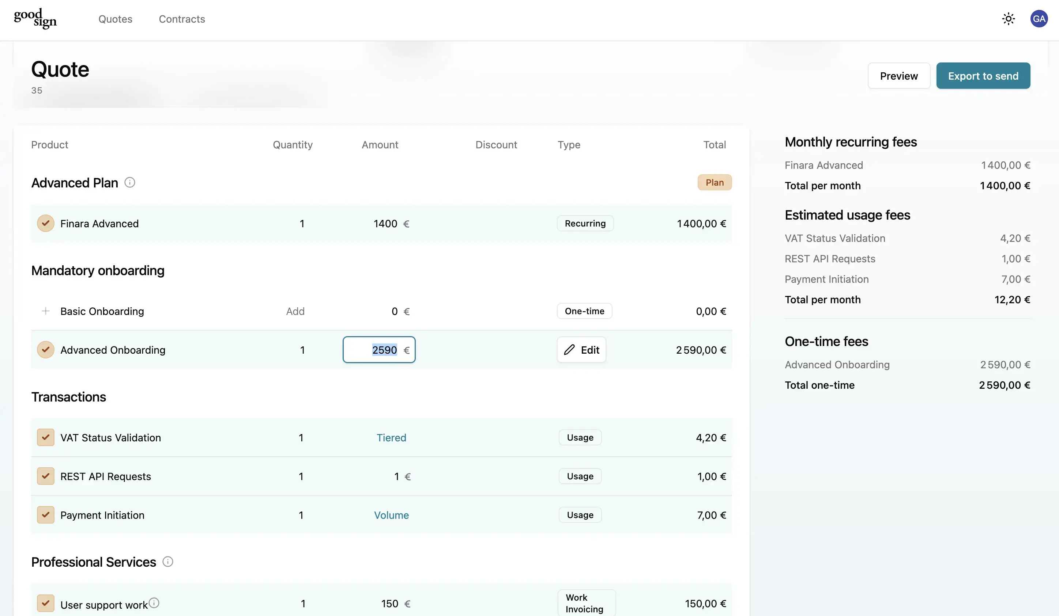1059x616 pixels.
Task: Add Basic Onboarding with plus icon
Action: 45,311
